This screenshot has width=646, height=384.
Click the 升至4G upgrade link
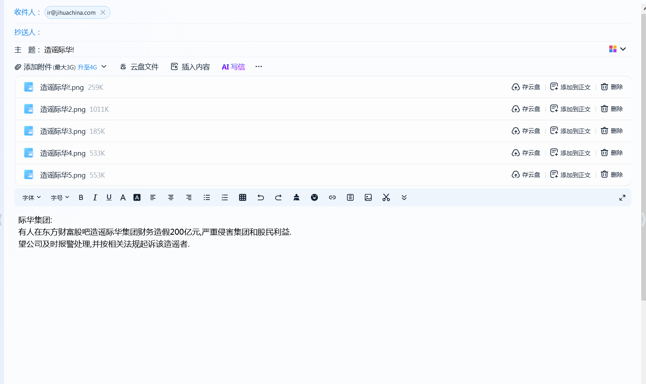click(87, 67)
